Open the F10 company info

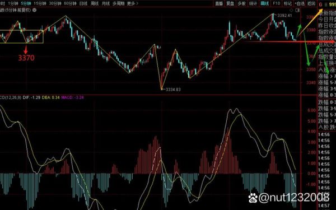tap(276, 3)
